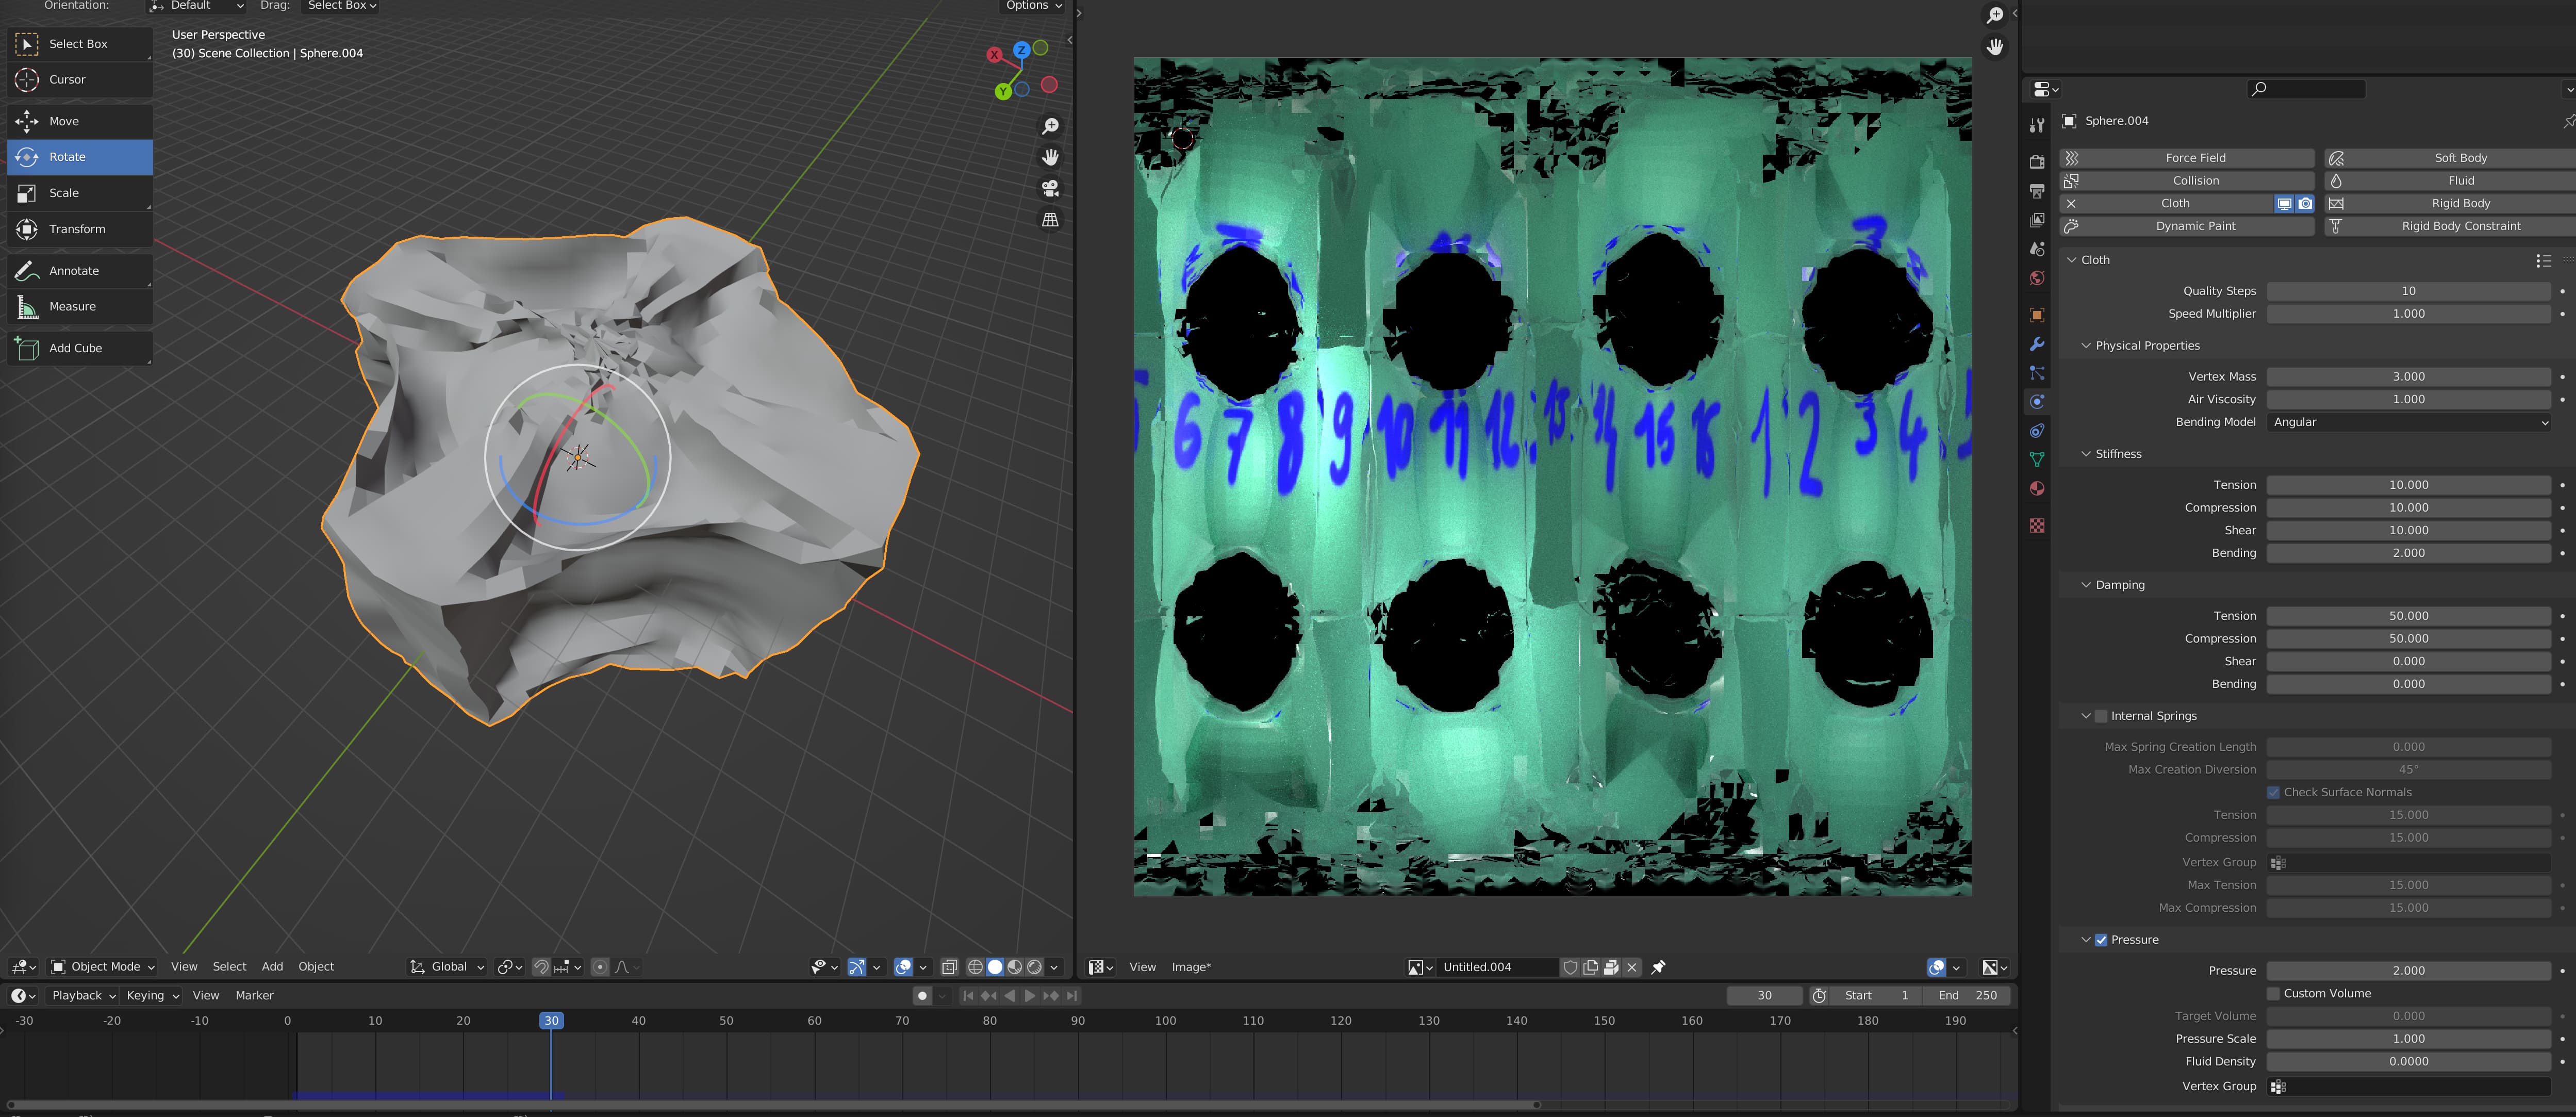Add Fluid physics
This screenshot has height=1117, width=2576.
[x=2450, y=181]
